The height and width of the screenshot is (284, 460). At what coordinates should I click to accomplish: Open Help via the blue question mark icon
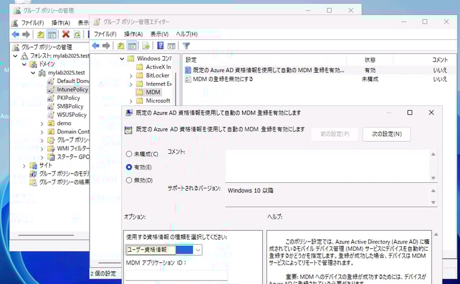coord(160,45)
